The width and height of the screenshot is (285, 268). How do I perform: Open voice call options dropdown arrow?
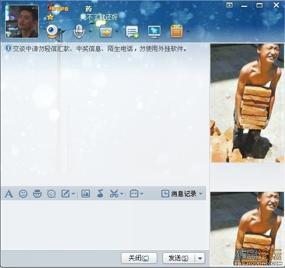point(90,32)
